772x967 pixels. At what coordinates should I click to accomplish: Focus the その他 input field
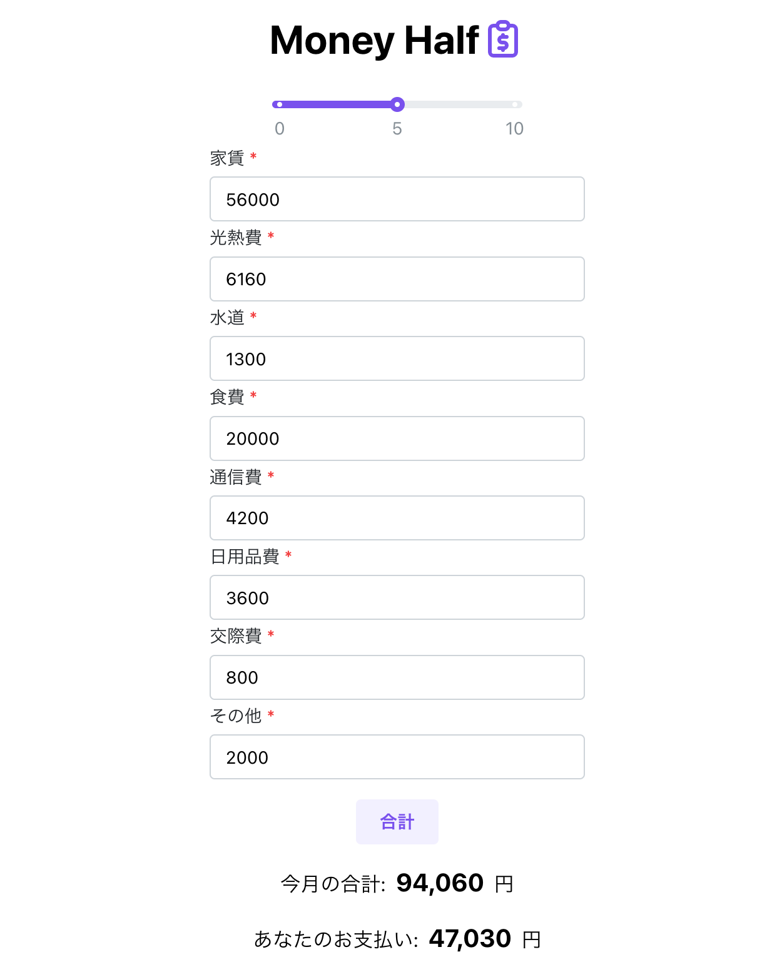tap(397, 757)
